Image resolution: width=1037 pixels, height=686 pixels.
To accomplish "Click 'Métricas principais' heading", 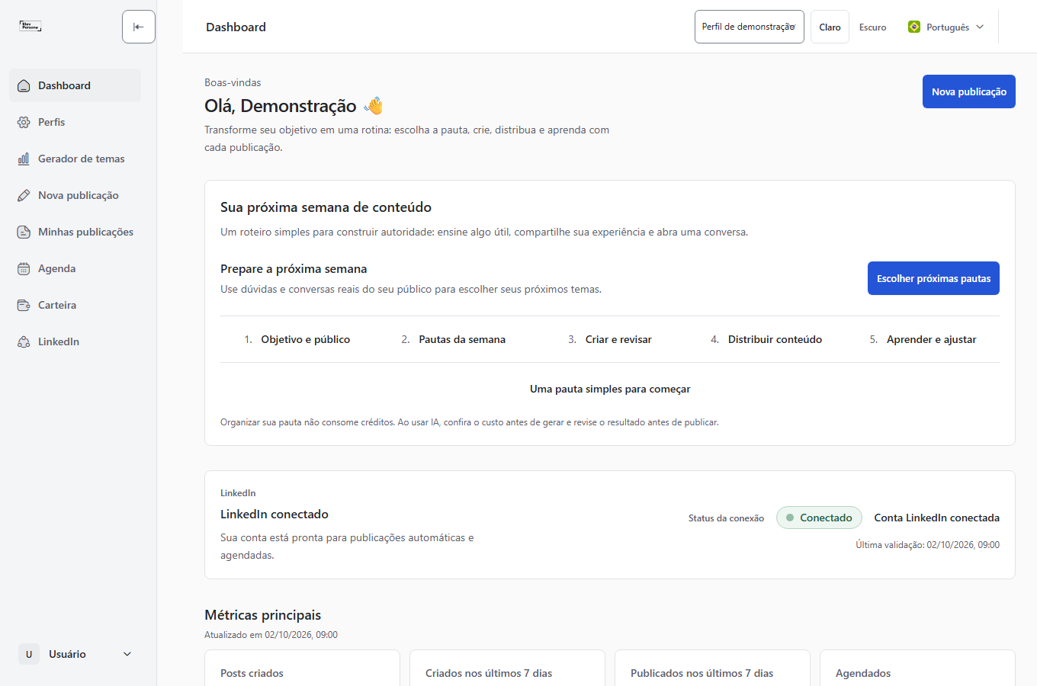I will coord(262,615).
